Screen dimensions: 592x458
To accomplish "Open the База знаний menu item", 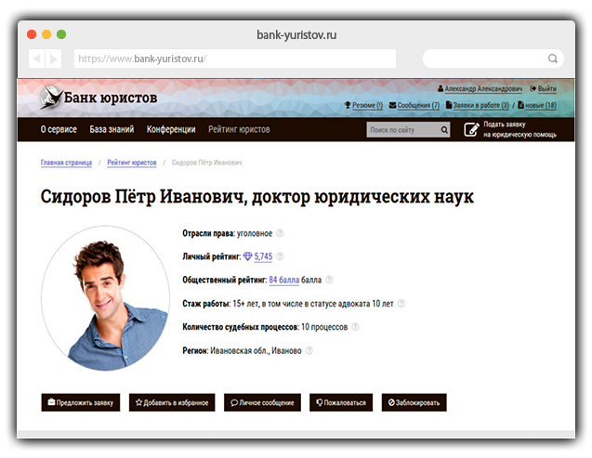I will coord(112,129).
